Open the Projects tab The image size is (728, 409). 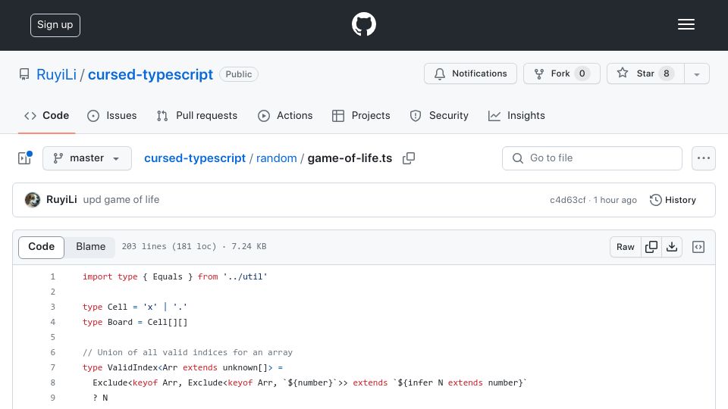click(x=361, y=115)
